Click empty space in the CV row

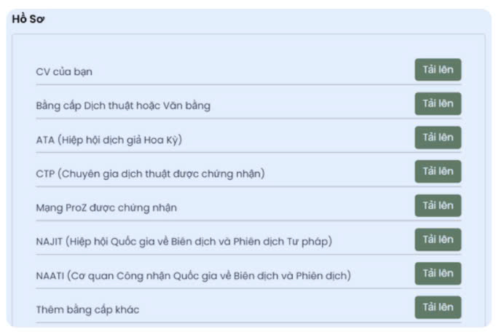pyautogui.click(x=255, y=72)
